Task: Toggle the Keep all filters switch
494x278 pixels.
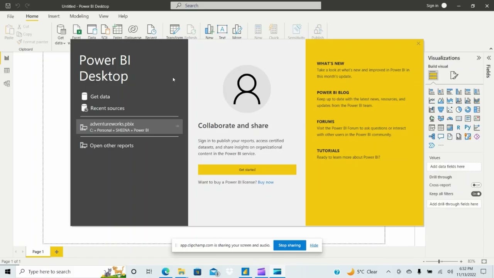Action: pos(476,194)
